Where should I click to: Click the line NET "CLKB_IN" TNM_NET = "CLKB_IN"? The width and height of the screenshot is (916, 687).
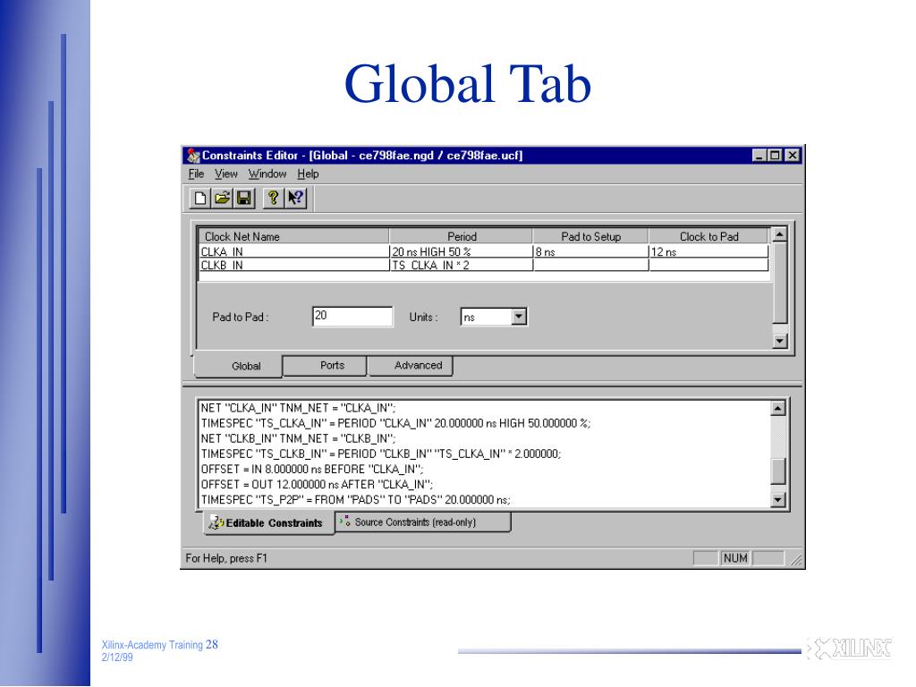[298, 438]
